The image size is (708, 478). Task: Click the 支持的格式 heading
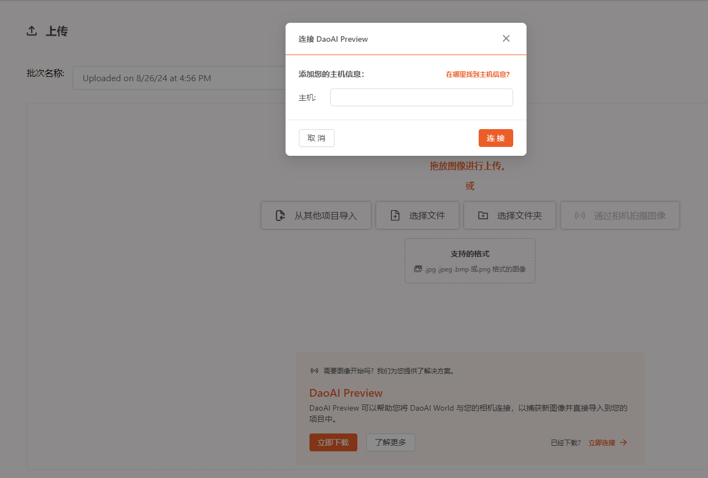pyautogui.click(x=470, y=254)
